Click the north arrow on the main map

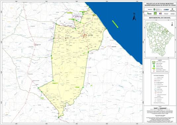pos(134,17)
